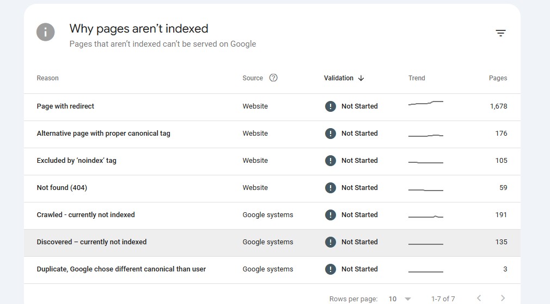Go to the next page arrow
This screenshot has width=550, height=304.
coord(503,298)
